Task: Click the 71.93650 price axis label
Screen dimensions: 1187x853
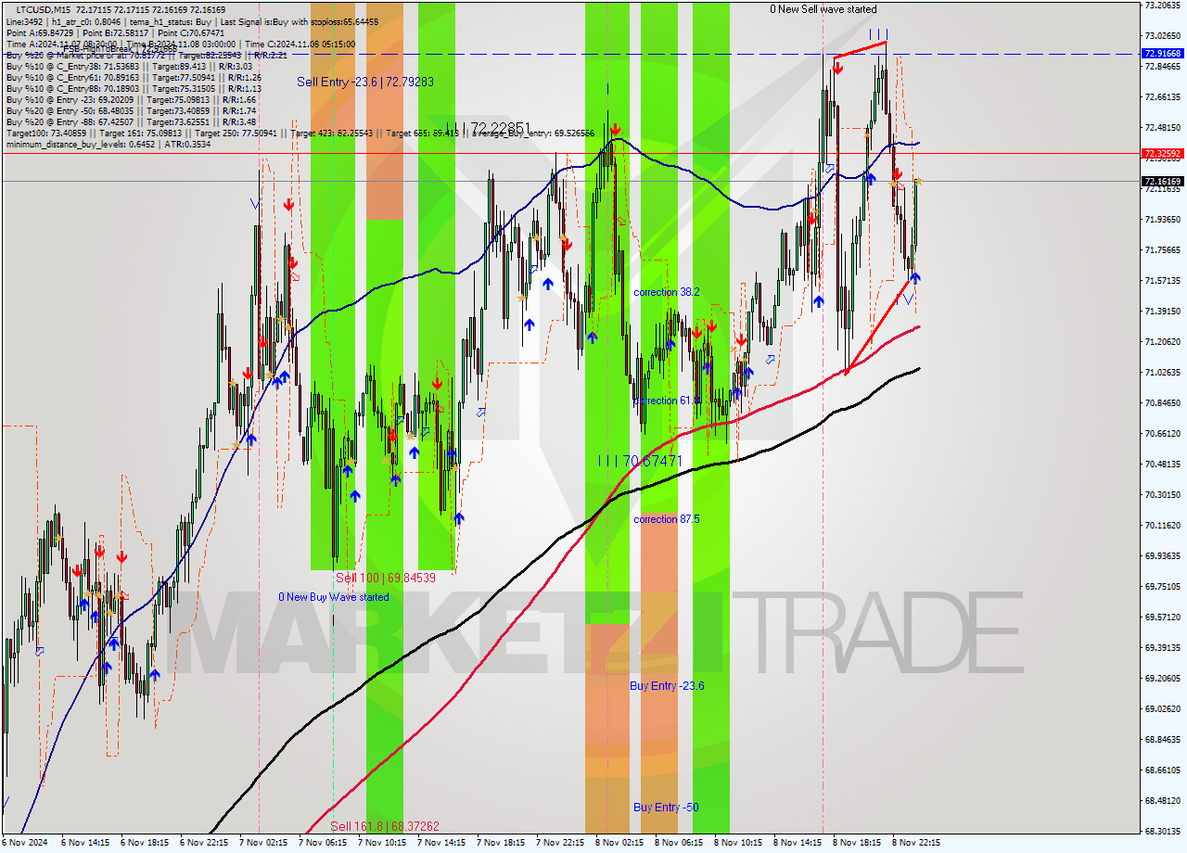Action: (x=1162, y=219)
